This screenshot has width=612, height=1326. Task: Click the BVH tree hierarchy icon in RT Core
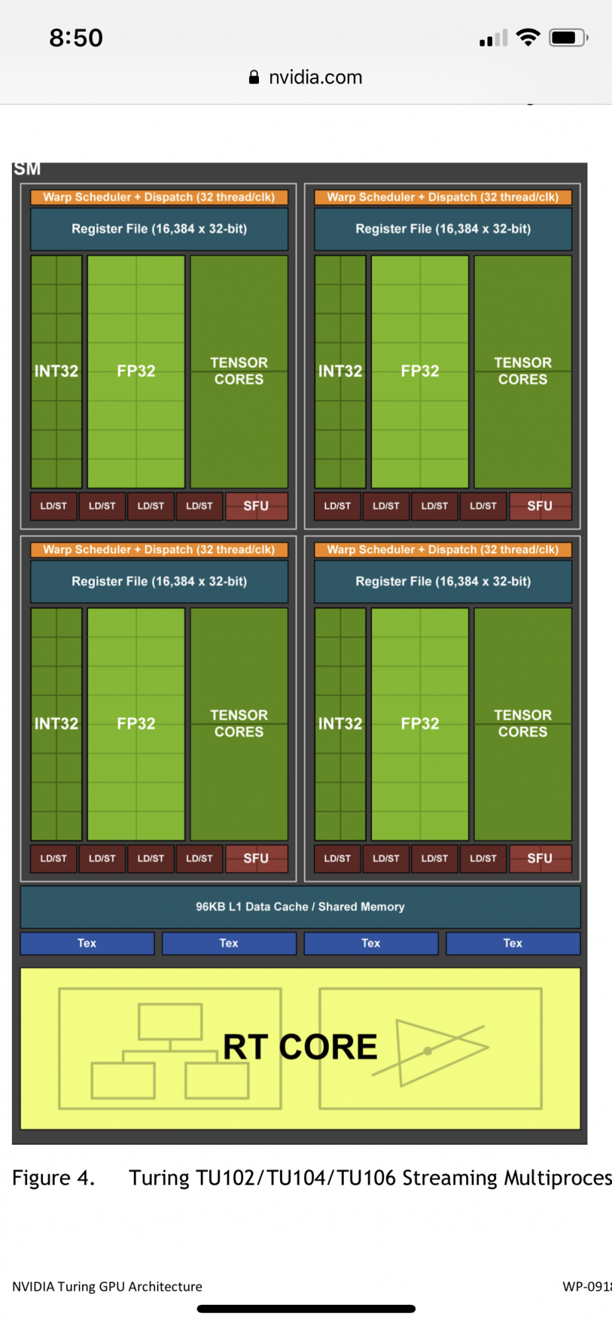click(170, 1049)
